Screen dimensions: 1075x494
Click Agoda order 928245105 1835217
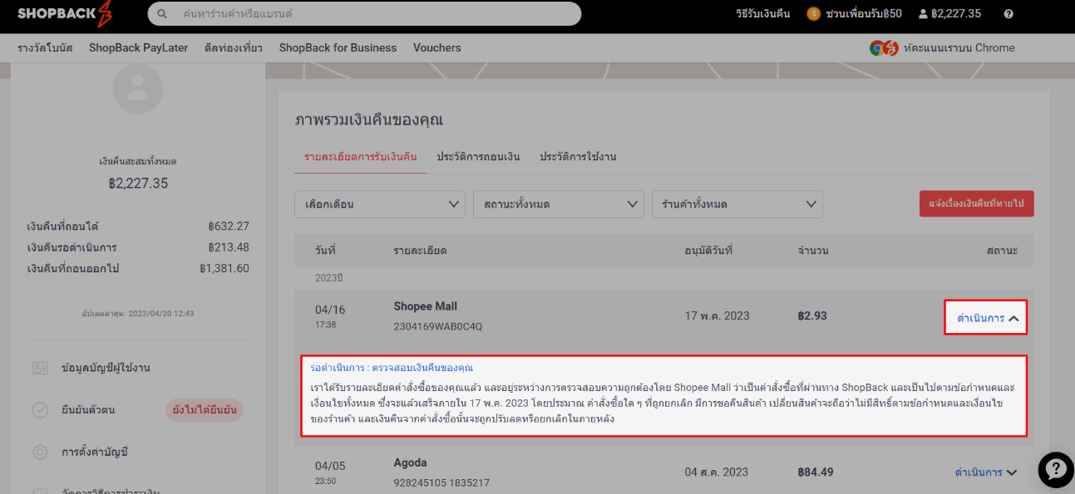[441, 482]
